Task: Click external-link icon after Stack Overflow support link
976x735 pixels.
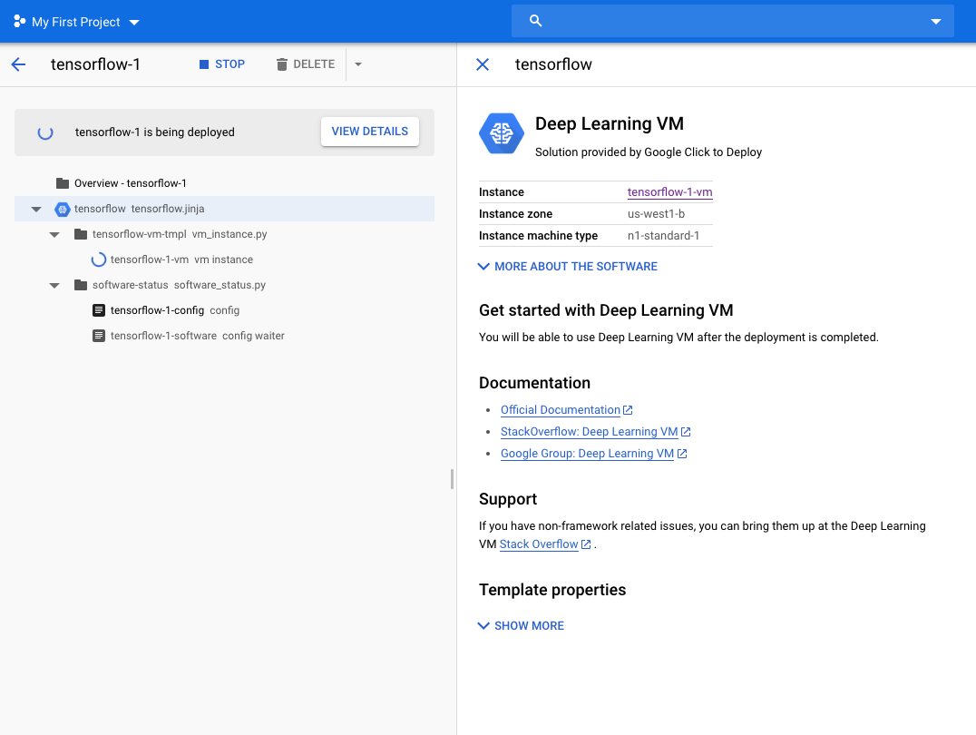Action: click(586, 544)
